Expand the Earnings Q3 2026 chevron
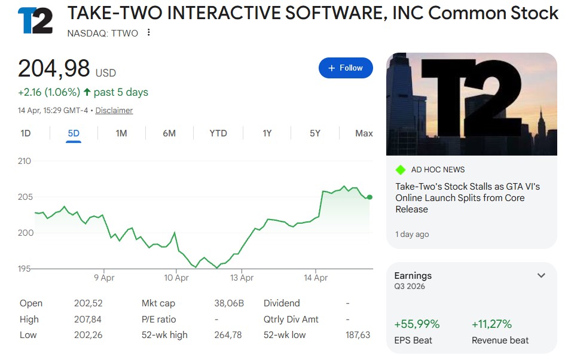This screenshot has width=568, height=359. click(541, 276)
